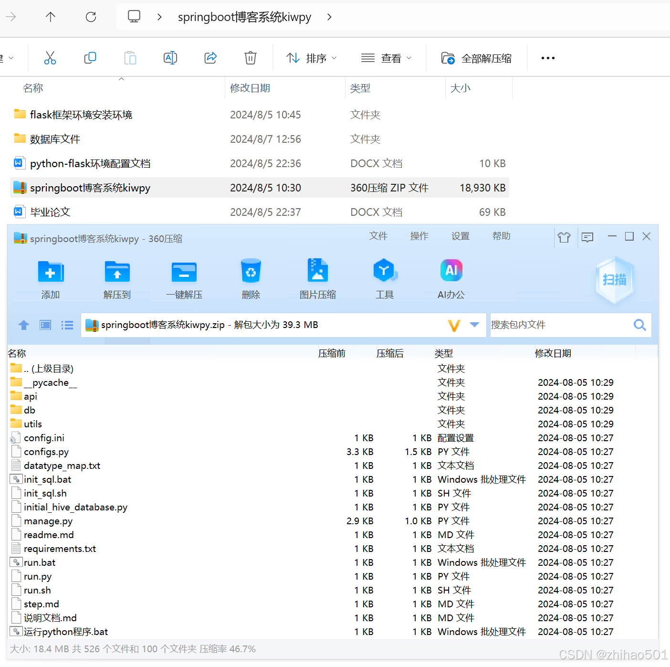The height and width of the screenshot is (667, 670).
Task: Click the 搜索包内文件 search field
Action: (549, 325)
